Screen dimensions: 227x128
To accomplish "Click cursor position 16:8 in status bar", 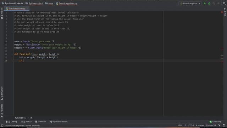I will (x=179, y=126).
